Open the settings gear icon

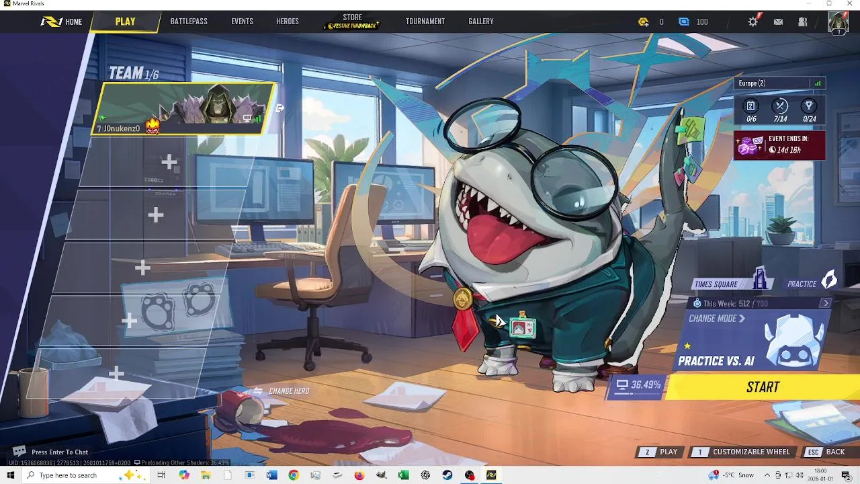click(x=753, y=22)
